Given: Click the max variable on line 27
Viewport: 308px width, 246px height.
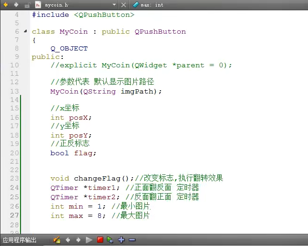Looking at the screenshot, I should (x=76, y=216).
